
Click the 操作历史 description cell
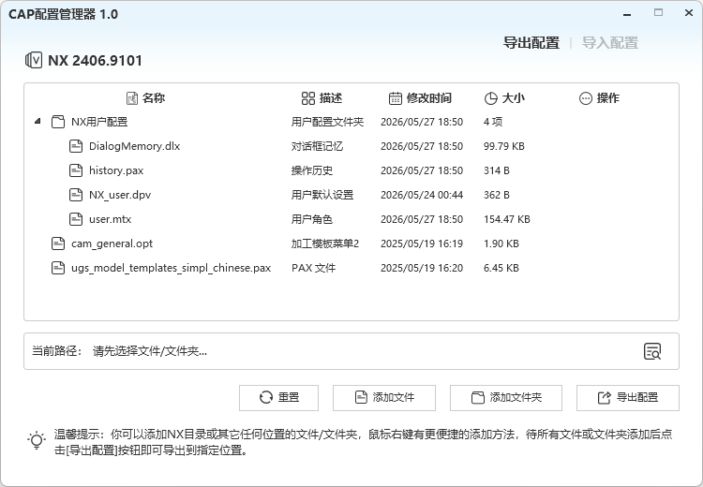(312, 170)
